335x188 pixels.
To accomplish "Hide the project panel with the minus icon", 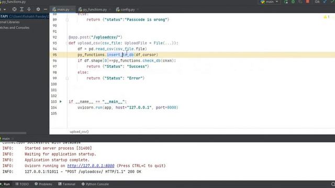I will pos(46,9).
